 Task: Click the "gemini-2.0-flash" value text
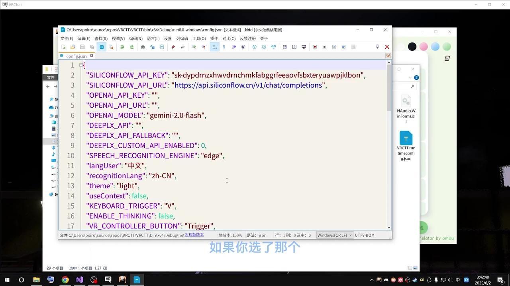[x=176, y=115]
